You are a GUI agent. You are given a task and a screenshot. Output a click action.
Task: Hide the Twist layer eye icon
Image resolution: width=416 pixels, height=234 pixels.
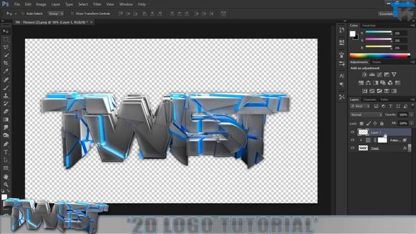click(x=352, y=148)
